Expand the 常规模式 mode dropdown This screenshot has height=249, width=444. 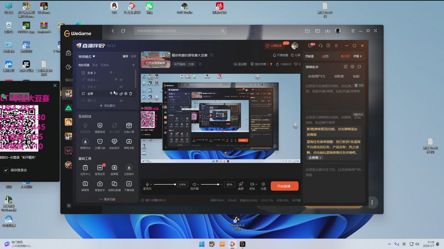click(x=87, y=56)
